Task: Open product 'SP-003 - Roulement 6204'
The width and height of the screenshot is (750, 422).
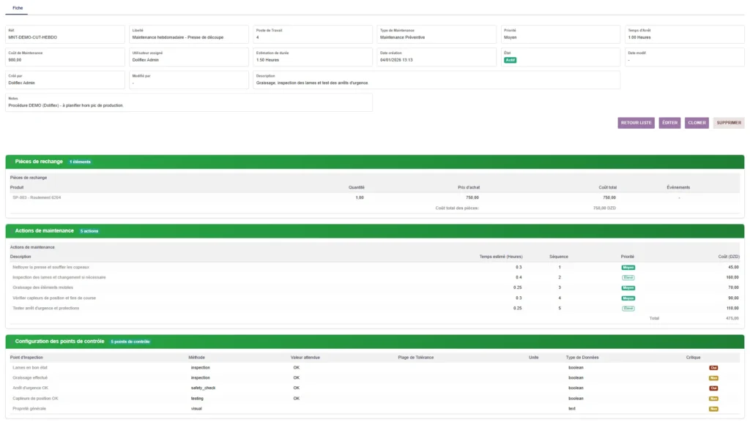Action: (x=37, y=197)
